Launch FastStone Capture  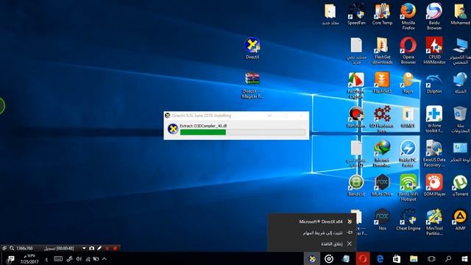click(x=356, y=85)
